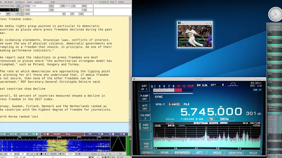Click the waterfall center stop icon
282x158 pixels.
click(x=41, y=154)
